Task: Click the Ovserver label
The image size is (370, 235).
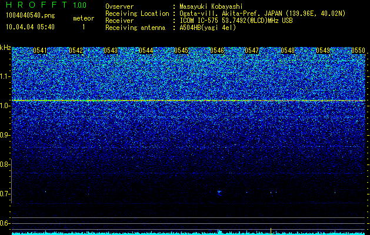Action: (119, 6)
